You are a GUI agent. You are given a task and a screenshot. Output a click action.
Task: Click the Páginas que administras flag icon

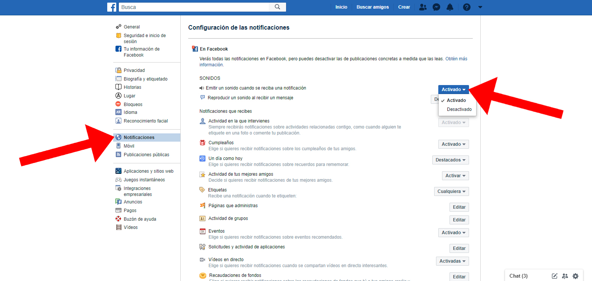pyautogui.click(x=202, y=205)
